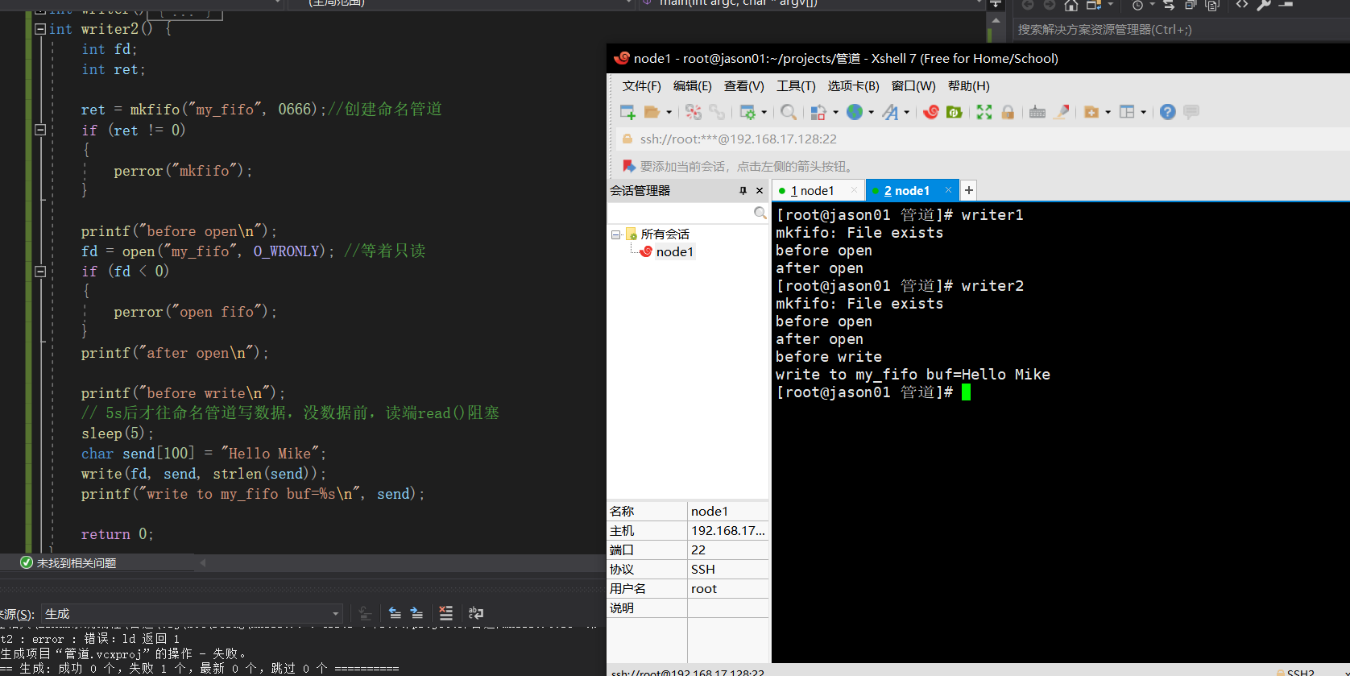Click the layout panel icon in Xshell toolbar

click(x=1128, y=112)
